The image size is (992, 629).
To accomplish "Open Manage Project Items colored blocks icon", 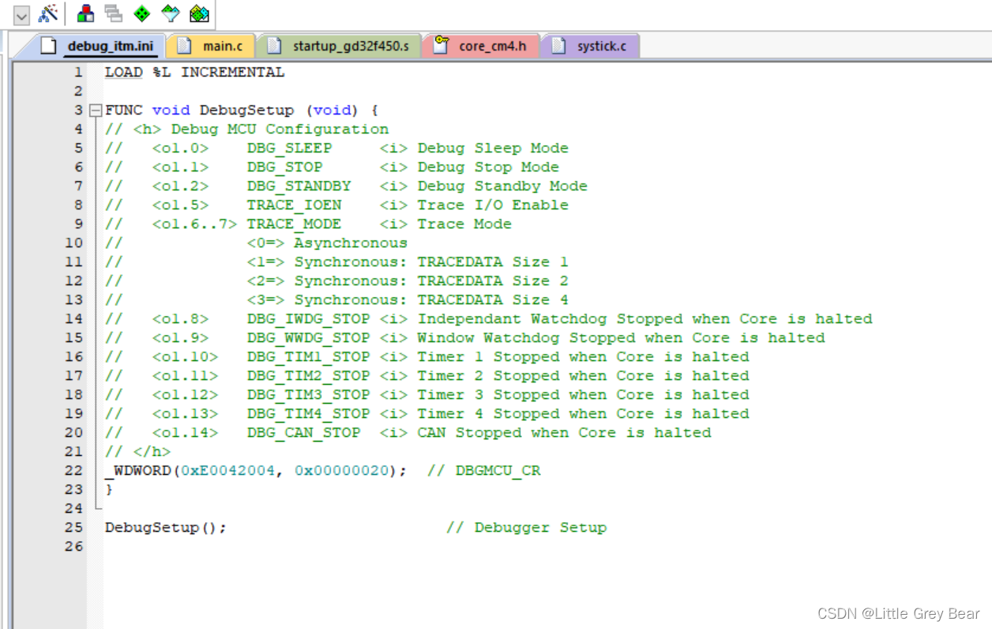I will click(86, 13).
